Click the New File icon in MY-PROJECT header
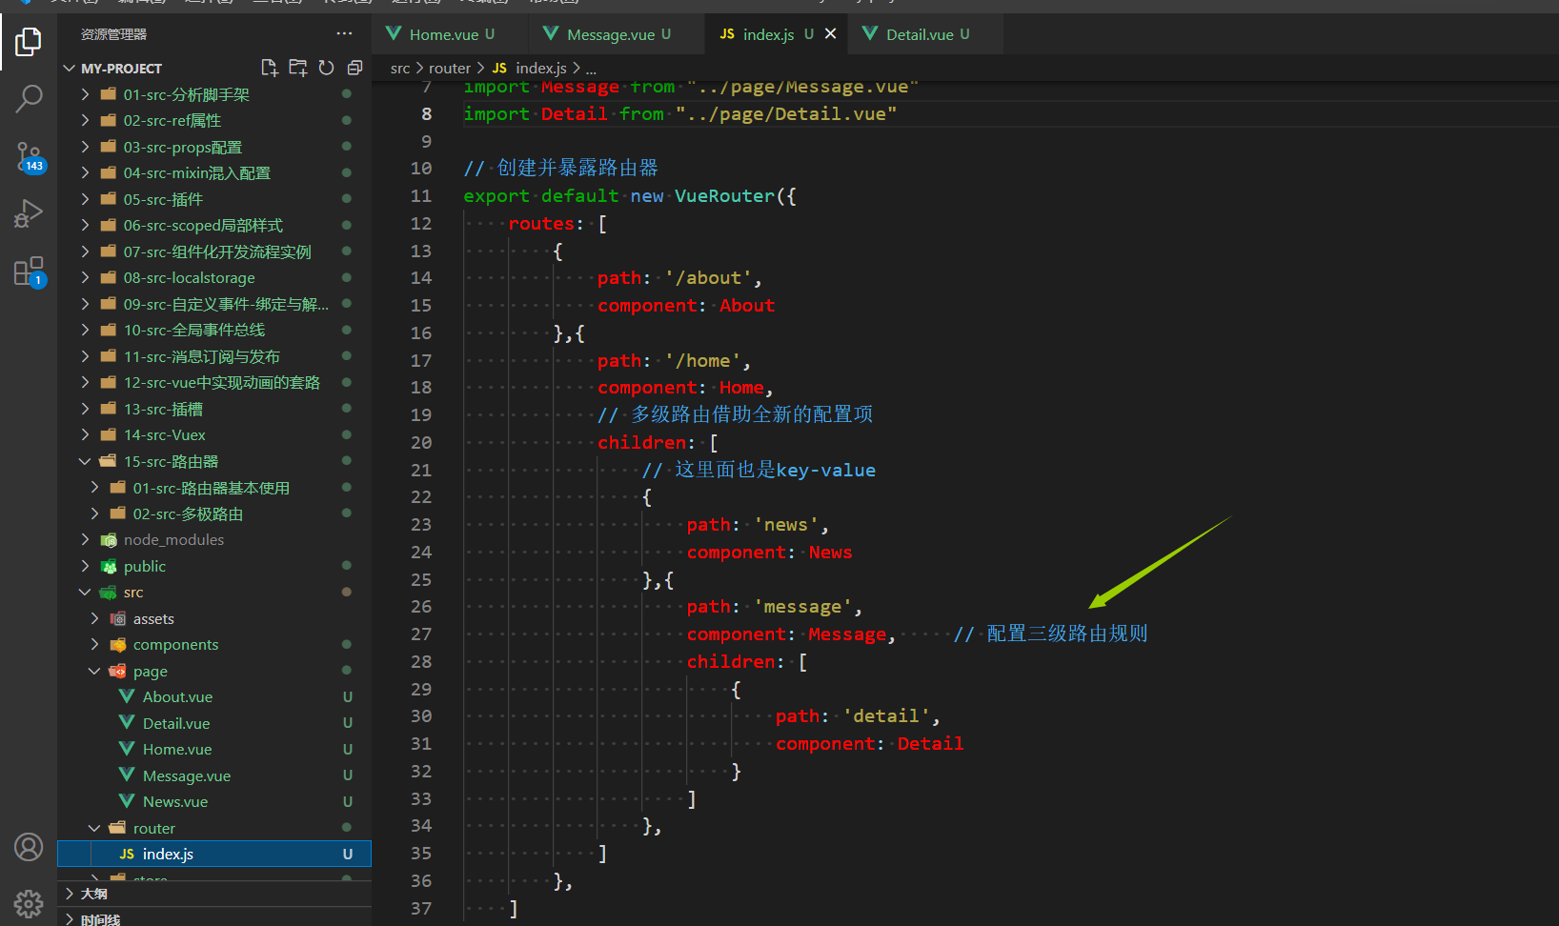 click(x=270, y=68)
